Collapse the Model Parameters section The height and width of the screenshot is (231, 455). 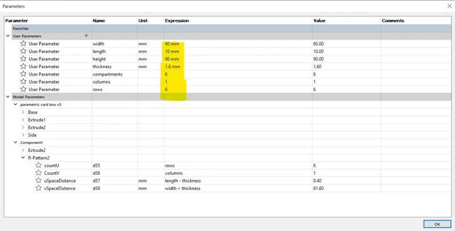[8, 97]
